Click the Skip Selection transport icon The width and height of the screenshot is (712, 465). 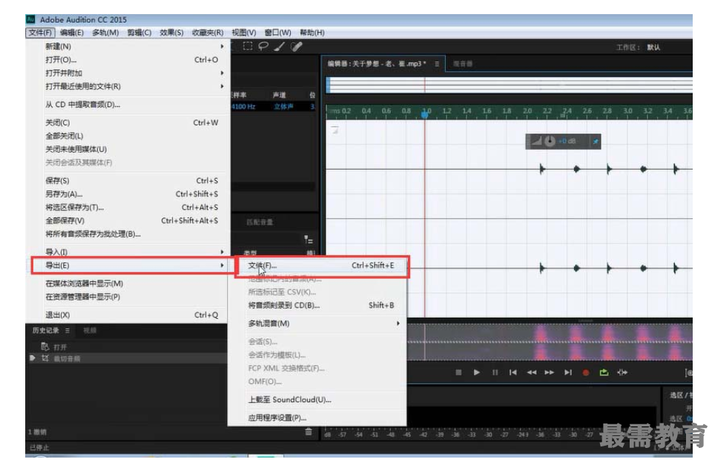pos(622,372)
